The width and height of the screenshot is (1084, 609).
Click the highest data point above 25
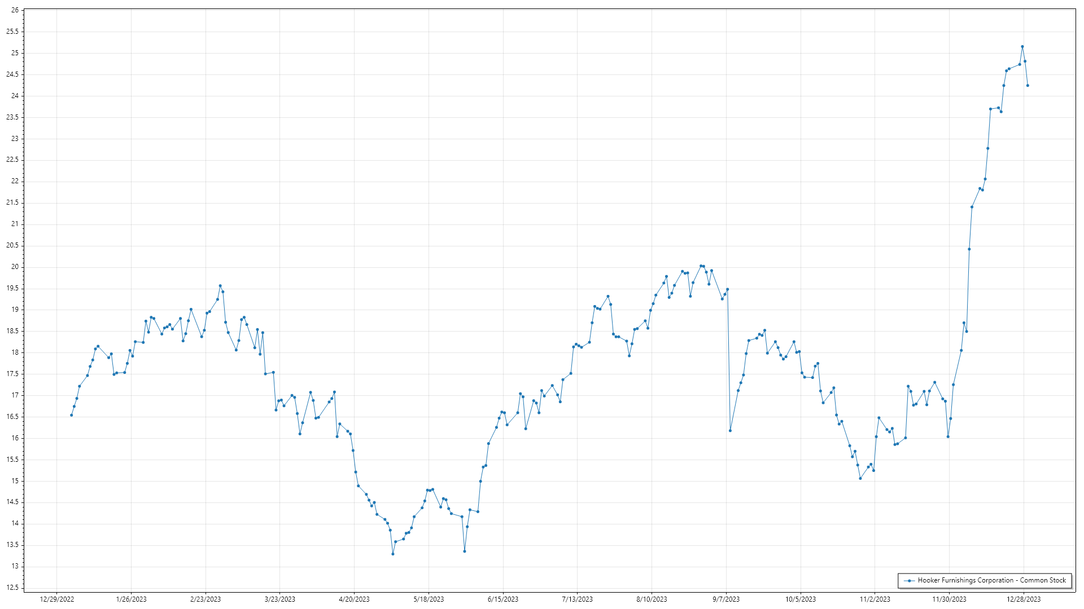click(x=1022, y=47)
